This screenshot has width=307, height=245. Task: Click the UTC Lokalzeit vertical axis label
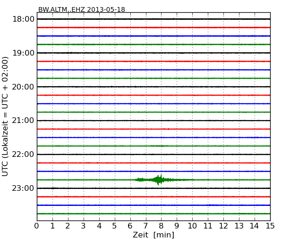(x=5, y=116)
